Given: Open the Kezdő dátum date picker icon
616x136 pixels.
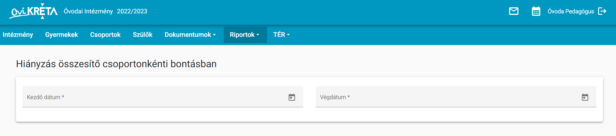Looking at the screenshot, I should tap(292, 97).
